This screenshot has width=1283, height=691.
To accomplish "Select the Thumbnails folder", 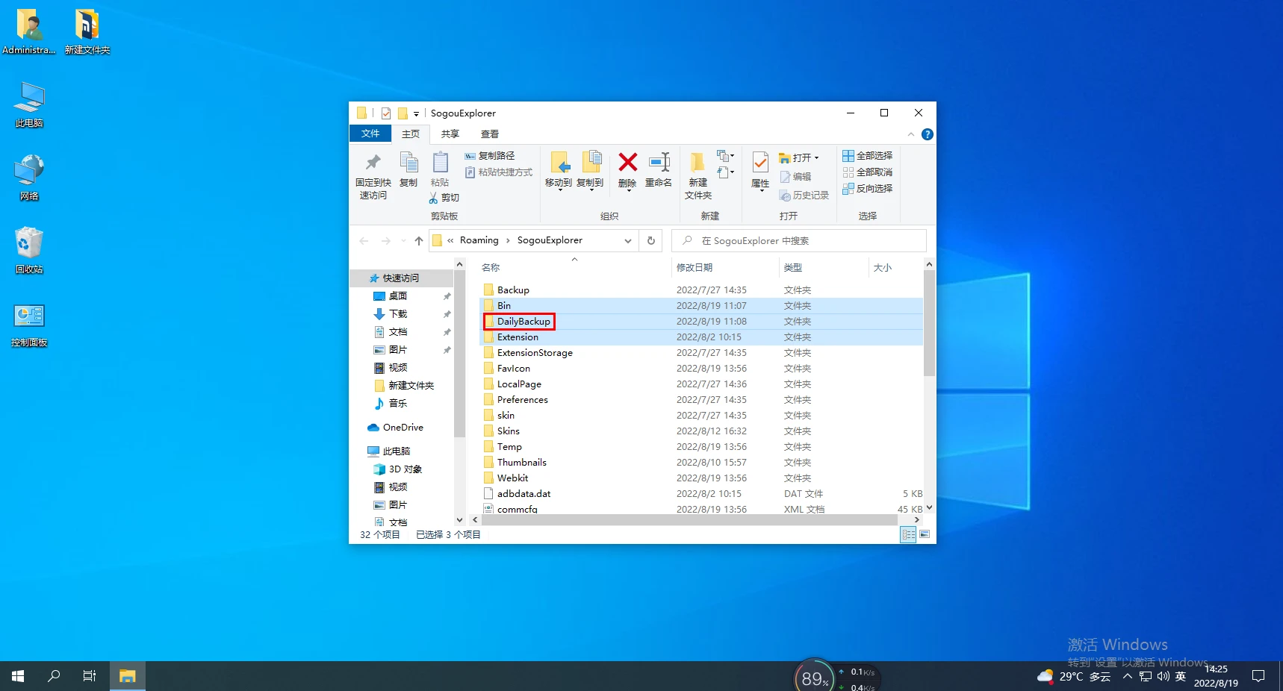I will (x=521, y=462).
